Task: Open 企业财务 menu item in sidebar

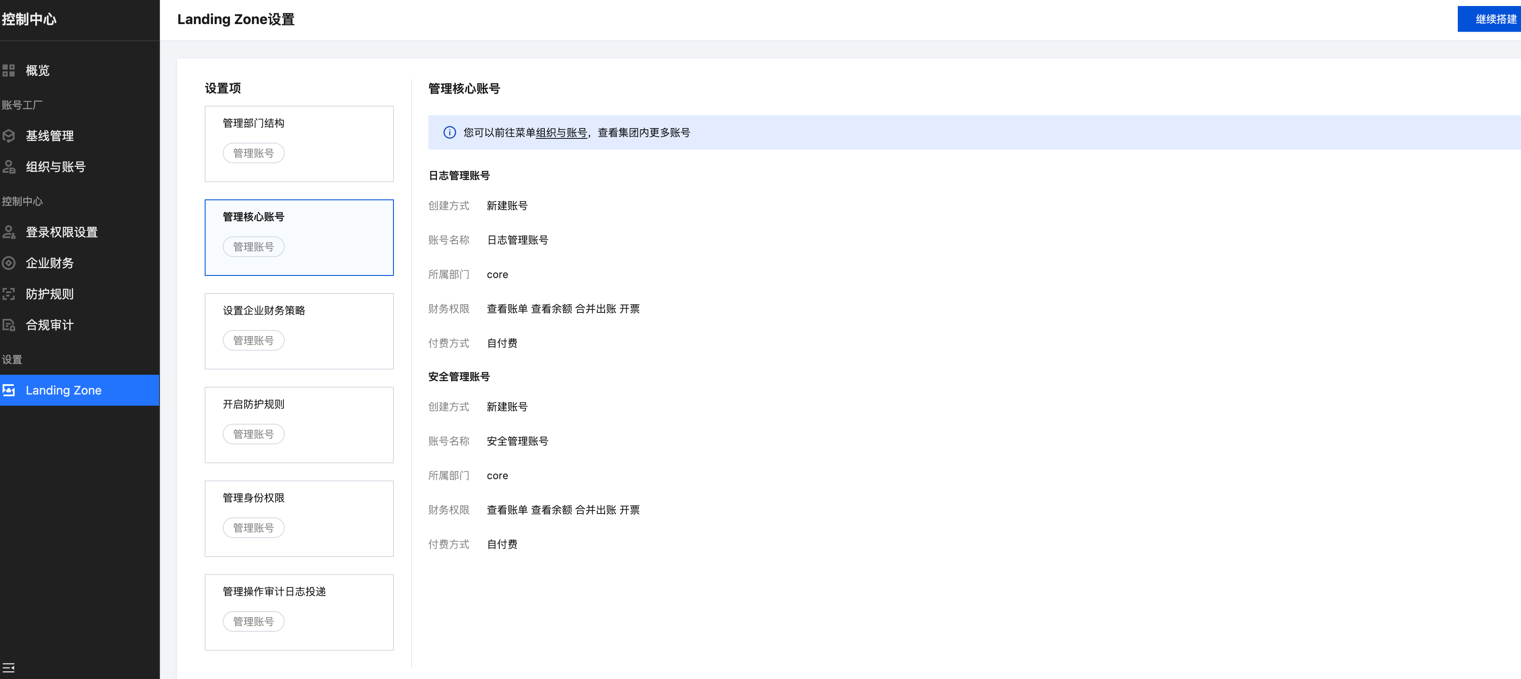Action: click(49, 263)
